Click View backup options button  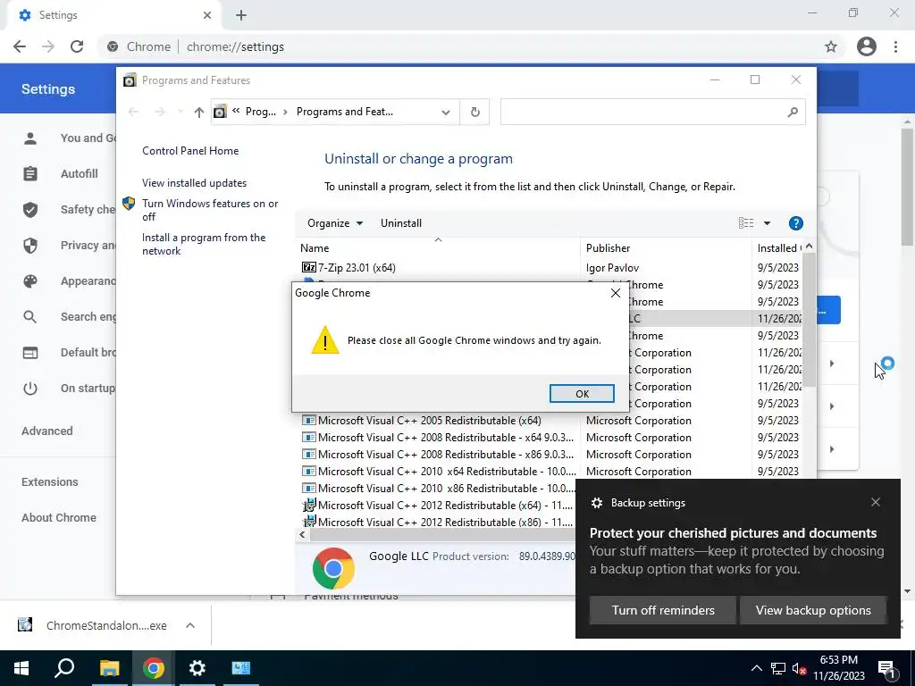pyautogui.click(x=813, y=610)
